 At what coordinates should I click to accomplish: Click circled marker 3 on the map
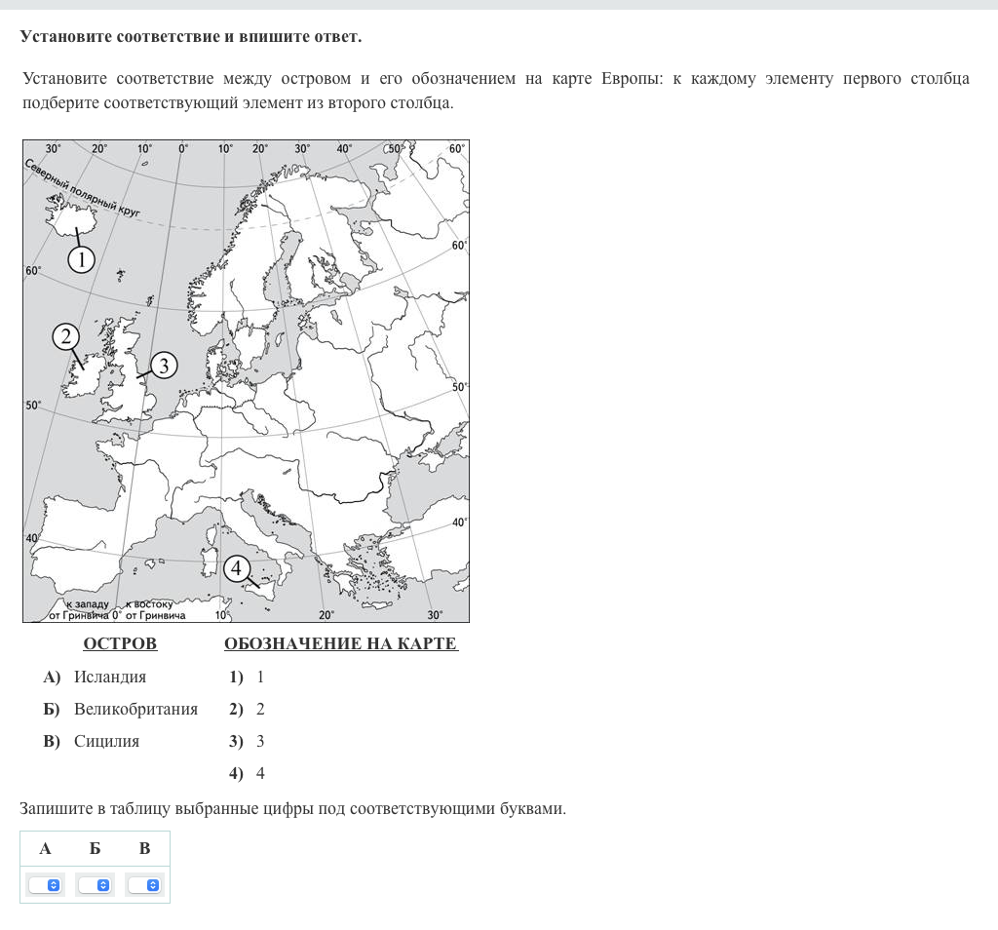point(164,366)
